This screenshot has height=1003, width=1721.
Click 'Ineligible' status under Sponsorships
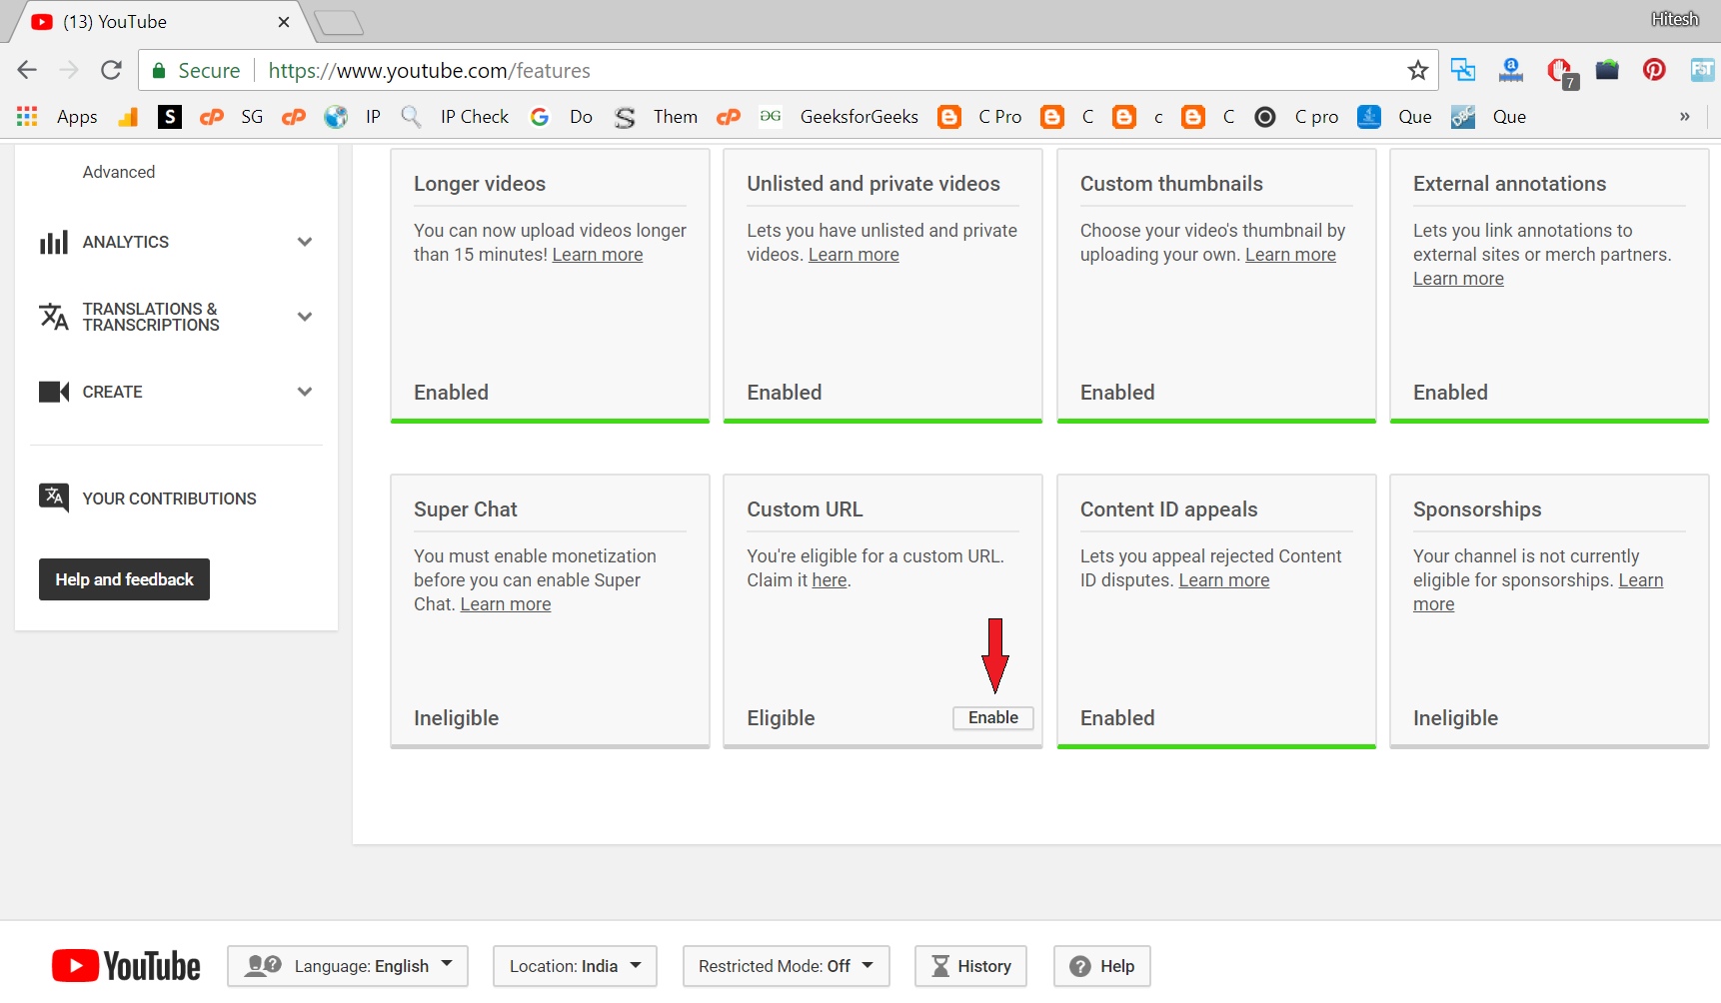click(1455, 718)
